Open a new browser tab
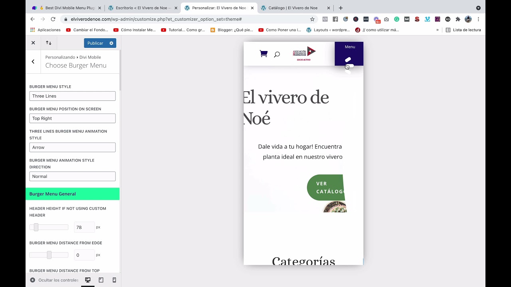Screen dimensions: 511x287 341,8
